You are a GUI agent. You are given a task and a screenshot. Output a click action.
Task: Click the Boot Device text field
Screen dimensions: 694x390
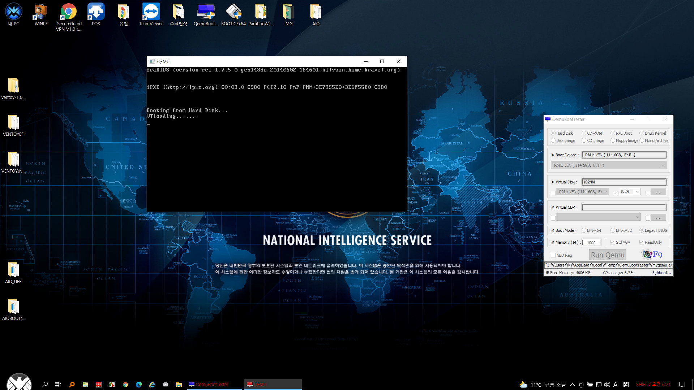pos(624,155)
